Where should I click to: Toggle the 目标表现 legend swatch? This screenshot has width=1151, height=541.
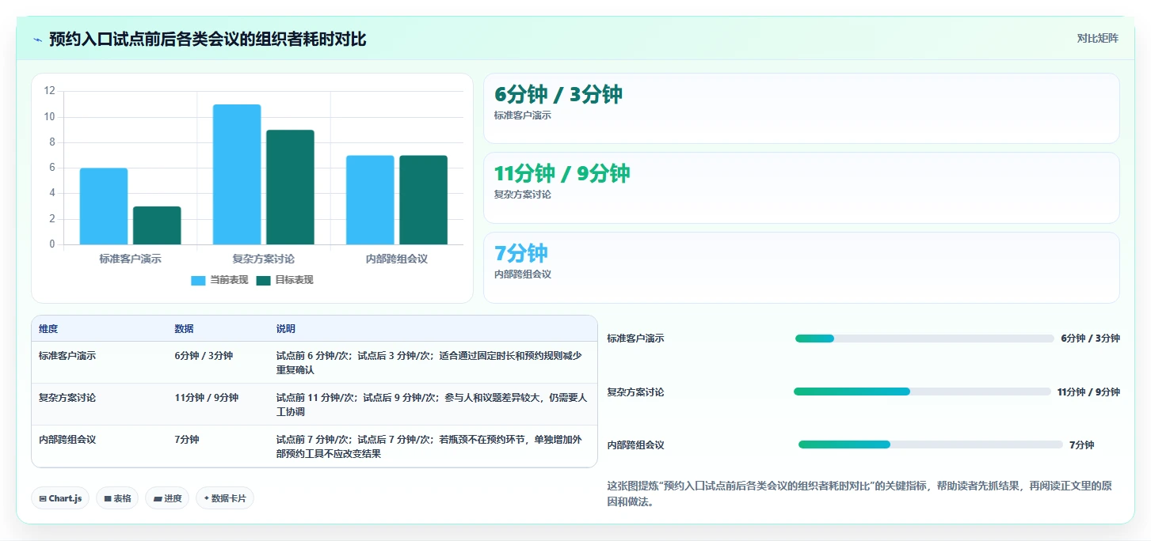[264, 280]
